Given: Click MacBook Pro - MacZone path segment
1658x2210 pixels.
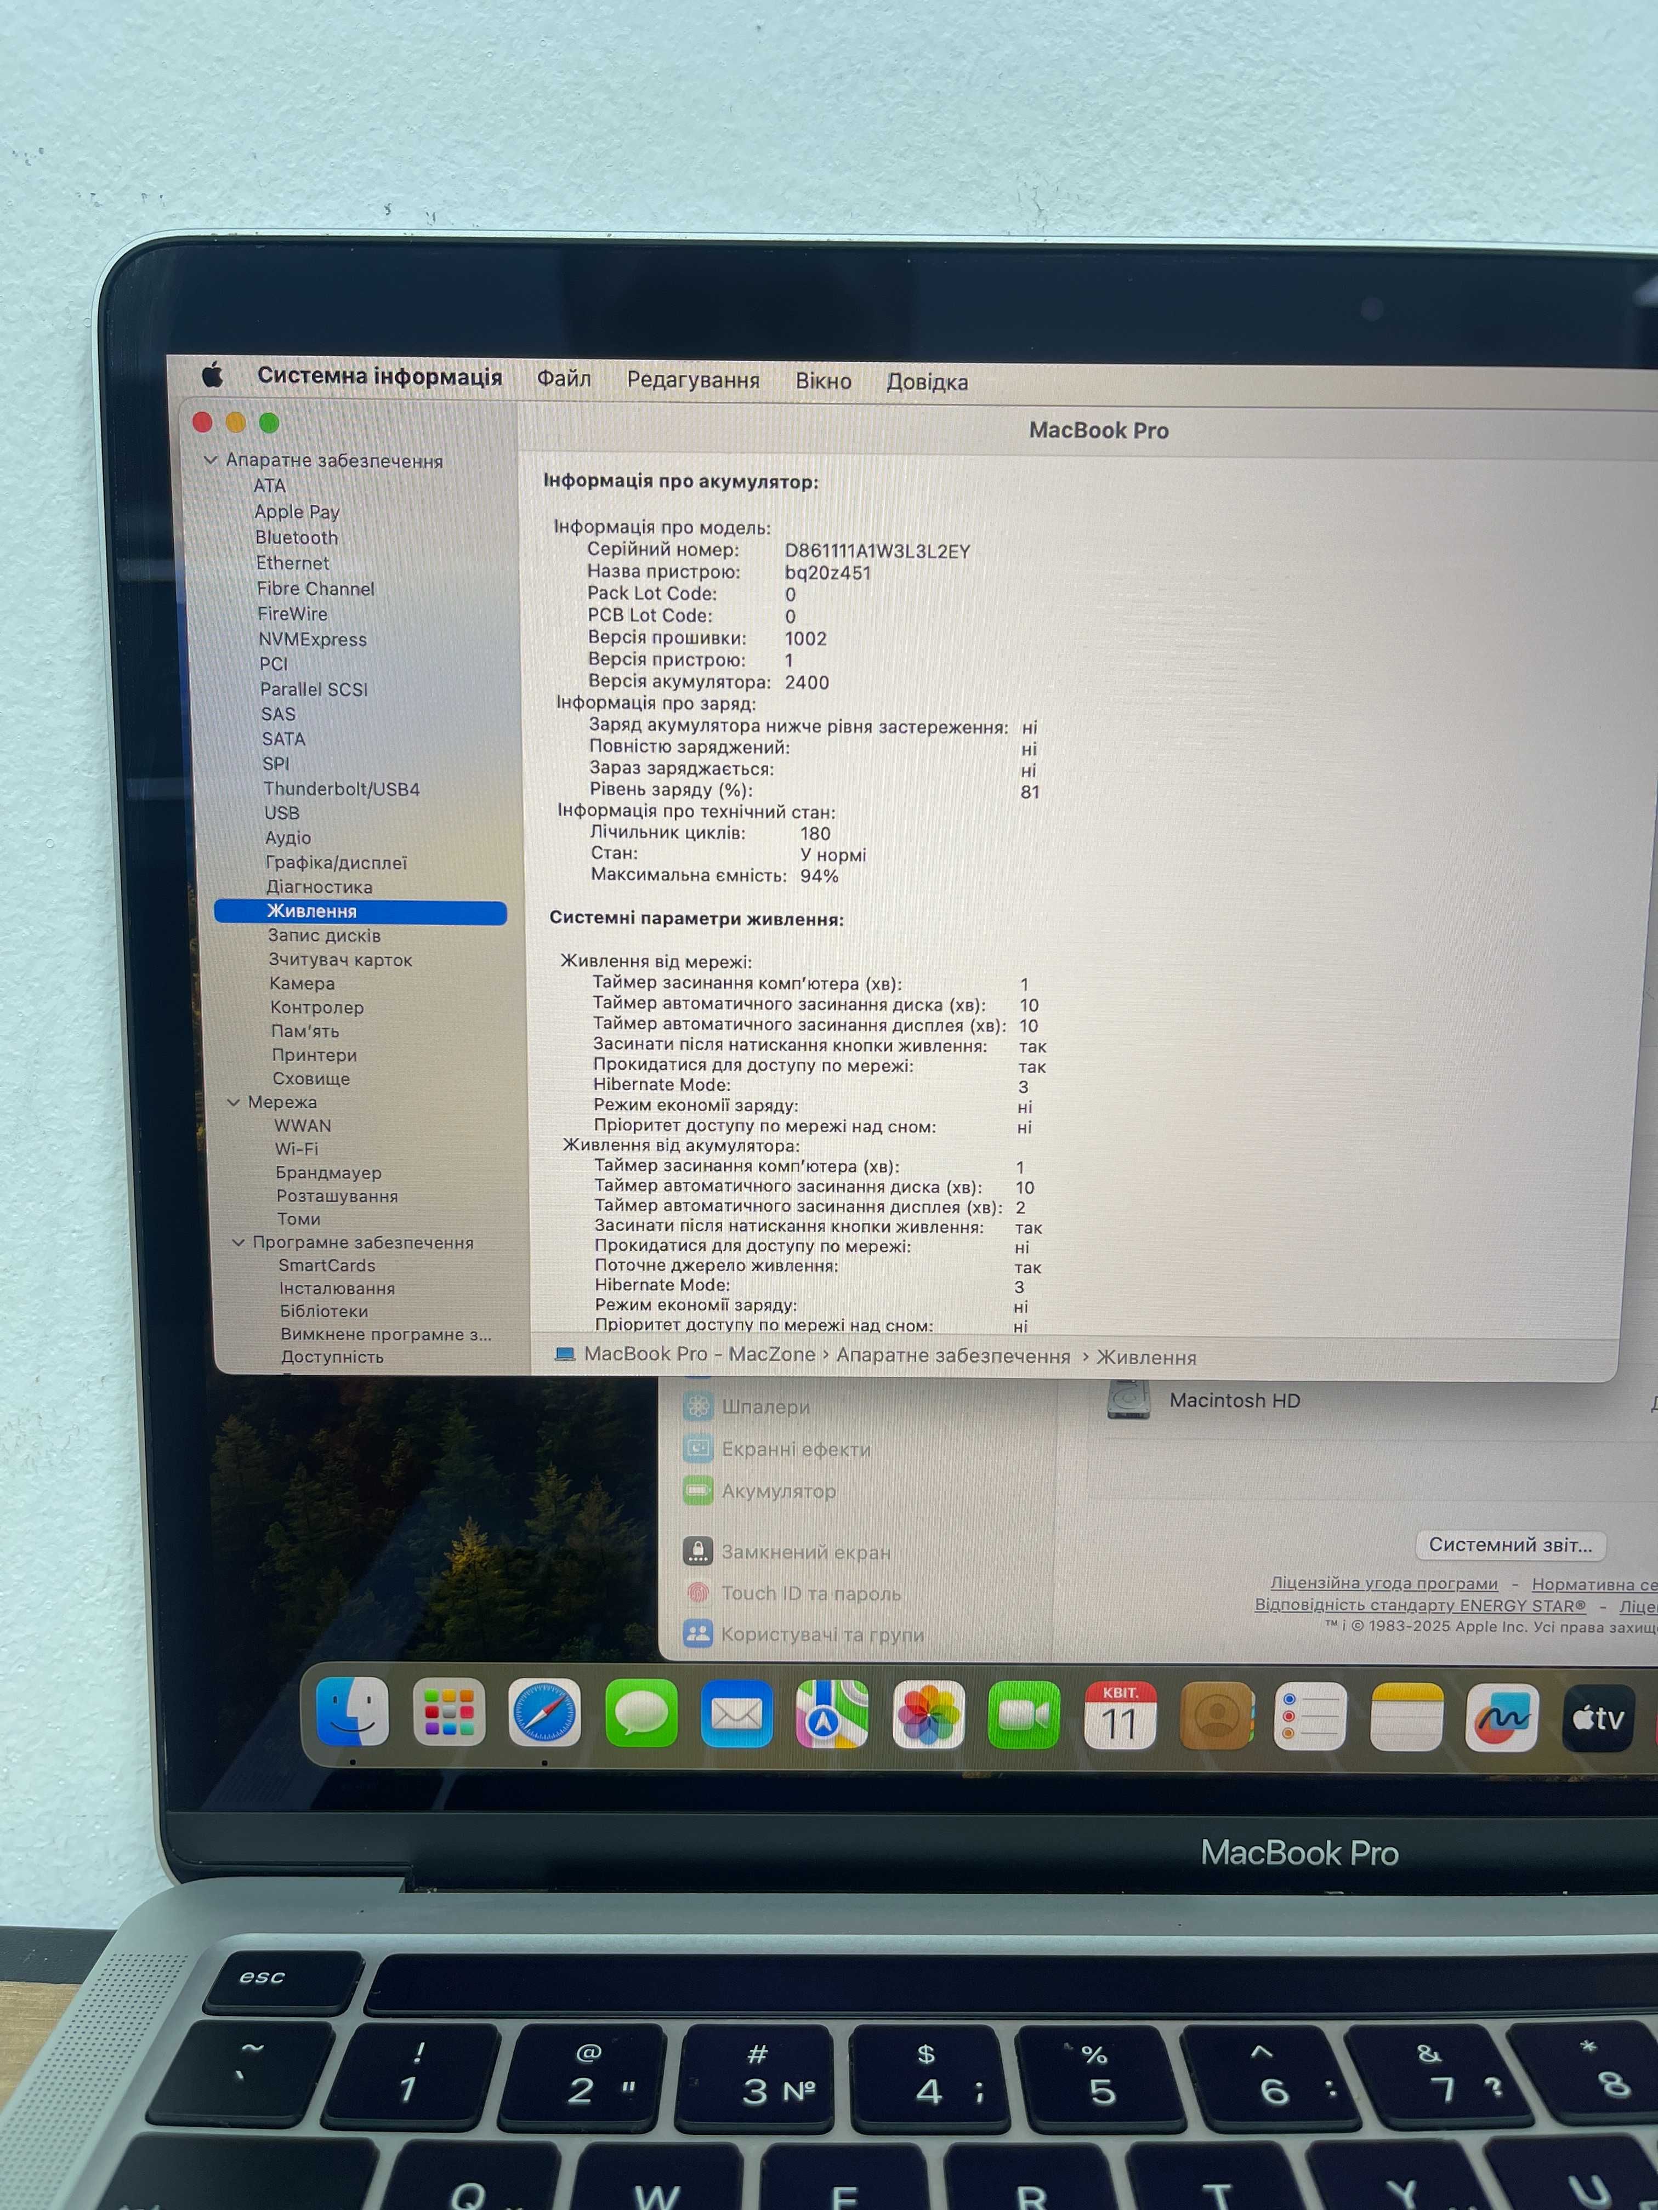Looking at the screenshot, I should (x=700, y=1354).
